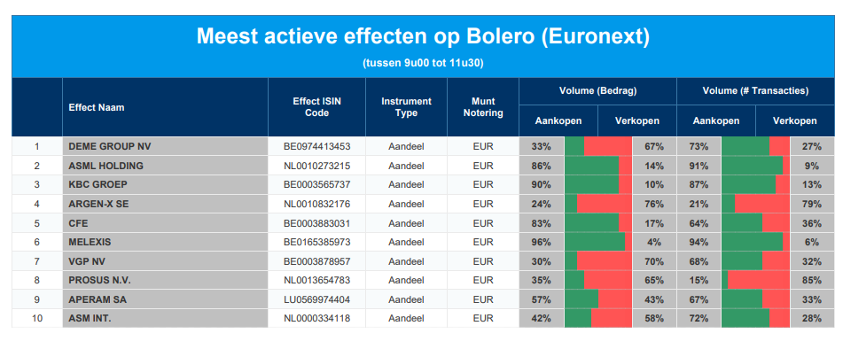
Task: Click the PROSUS transactions buy-sell bar
Action: tap(755, 280)
